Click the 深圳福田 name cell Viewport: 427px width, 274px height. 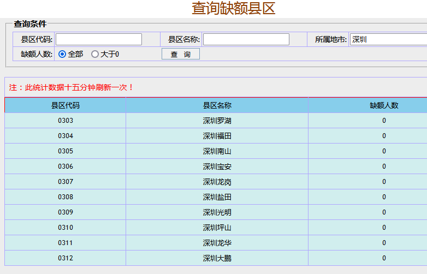point(217,136)
